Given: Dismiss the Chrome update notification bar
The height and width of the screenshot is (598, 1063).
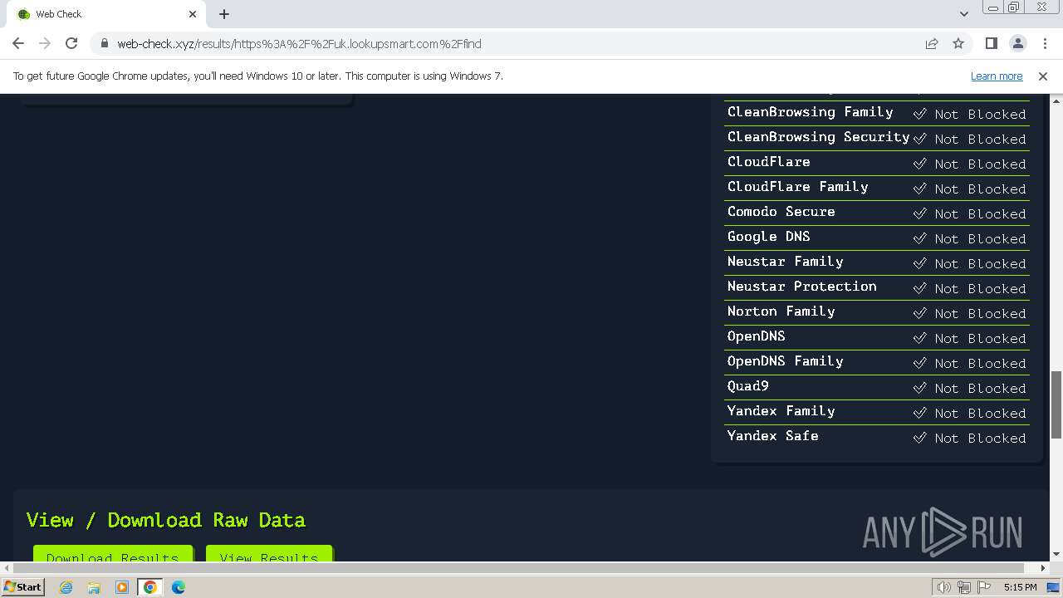Looking at the screenshot, I should pos(1043,76).
